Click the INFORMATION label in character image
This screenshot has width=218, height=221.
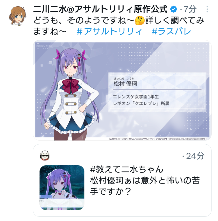pyautogui.click(x=44, y=46)
